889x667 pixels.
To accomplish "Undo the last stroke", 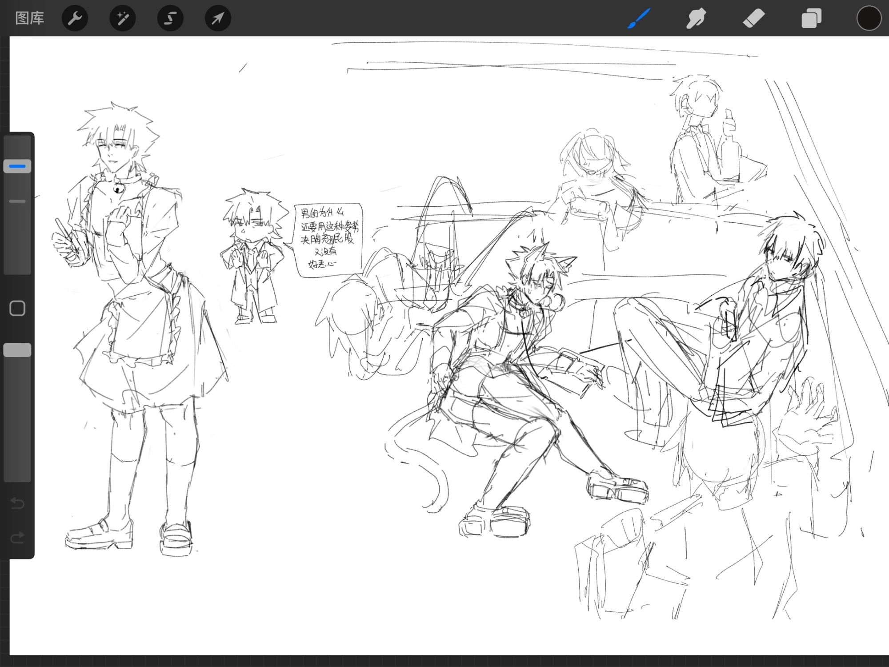I will (17, 503).
